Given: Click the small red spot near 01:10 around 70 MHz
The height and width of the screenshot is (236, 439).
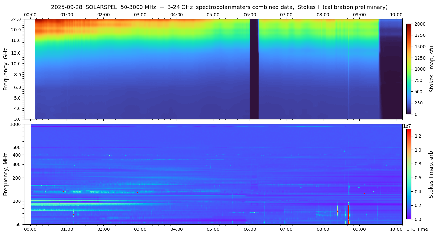Looking at the screenshot, I should tap(73, 215).
